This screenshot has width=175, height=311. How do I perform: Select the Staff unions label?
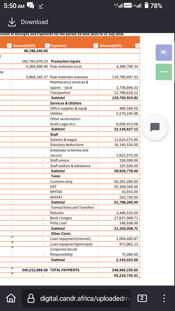[x=60, y=161]
